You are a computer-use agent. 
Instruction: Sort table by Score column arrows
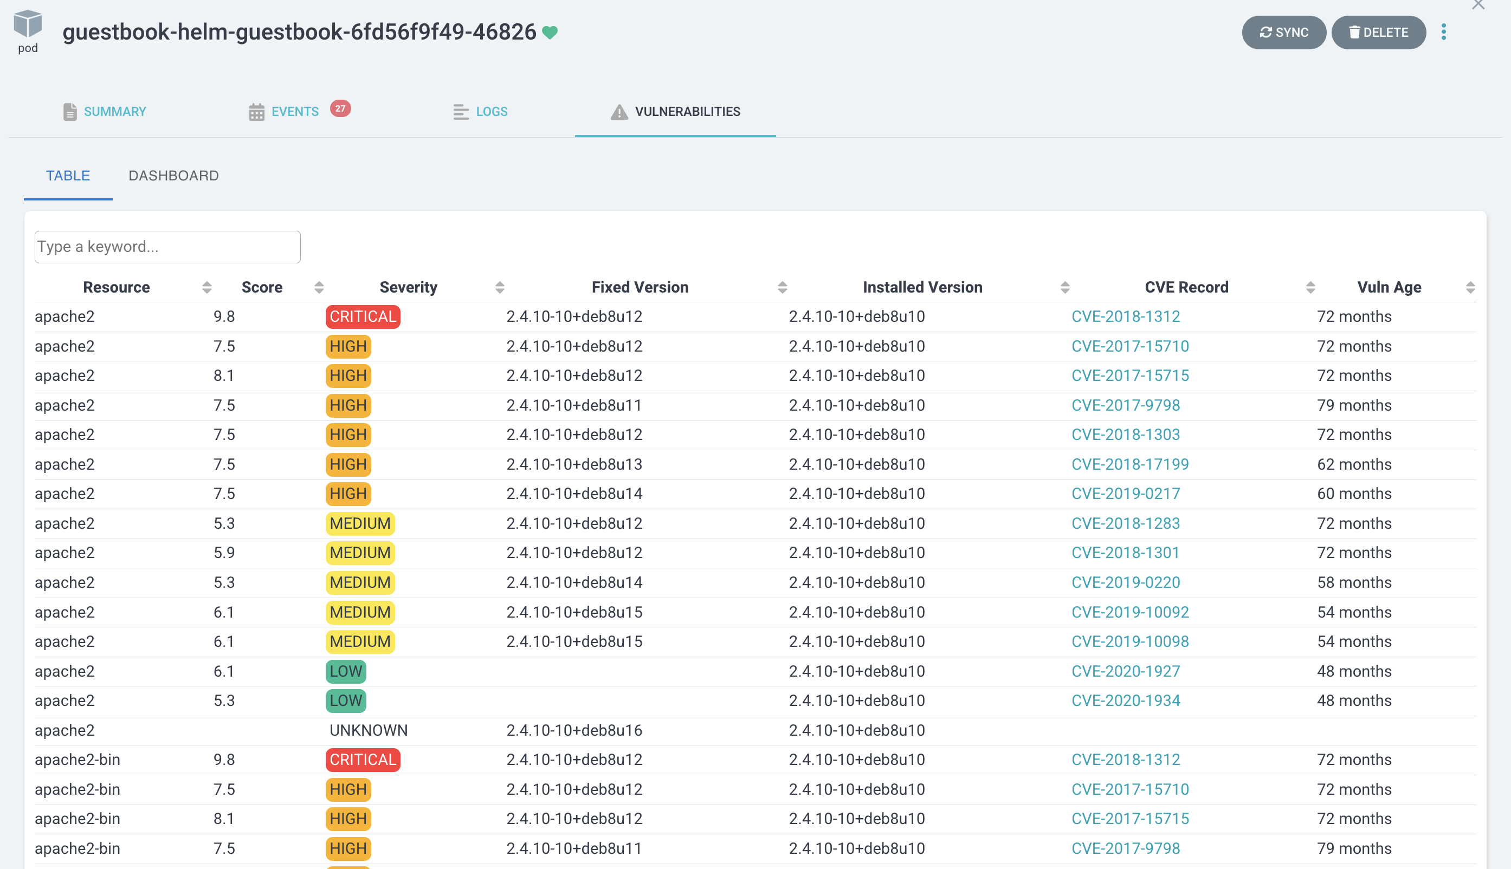click(319, 288)
